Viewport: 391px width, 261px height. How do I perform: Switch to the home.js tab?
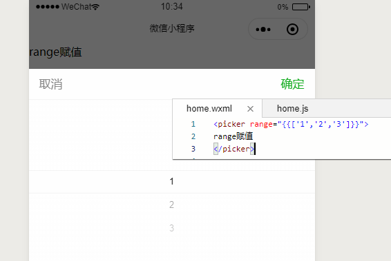click(292, 109)
